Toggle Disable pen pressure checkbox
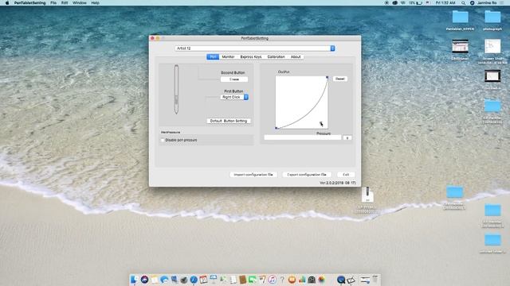The image size is (510, 286). 163,140
